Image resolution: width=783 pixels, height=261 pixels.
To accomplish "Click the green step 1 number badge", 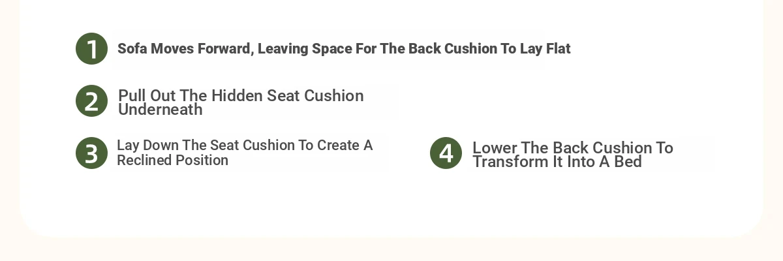I will (91, 49).
